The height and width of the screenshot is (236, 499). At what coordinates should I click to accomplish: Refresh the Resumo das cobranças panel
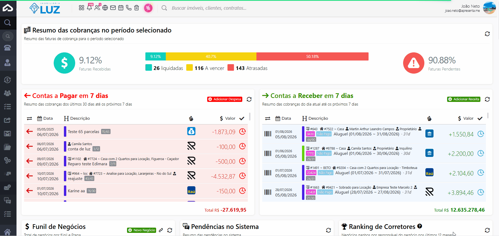487,34
